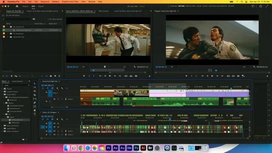The height and width of the screenshot is (153, 272).
Task: Toggle lock on Video 1 track
Action: point(46,93)
